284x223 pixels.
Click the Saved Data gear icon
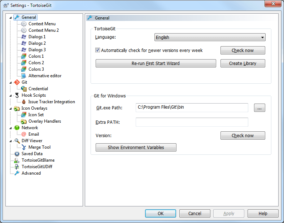click(17, 154)
